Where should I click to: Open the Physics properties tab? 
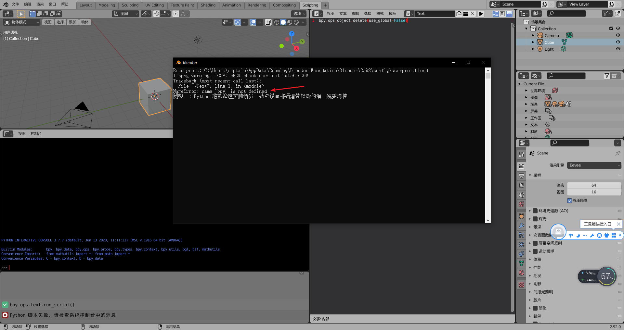(521, 244)
